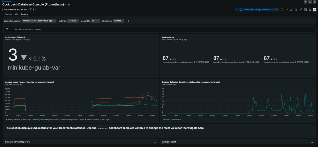This screenshot has width=318, height=147.
Task: Open Active Nodes widget ellipsis menu
Action: 155,38
